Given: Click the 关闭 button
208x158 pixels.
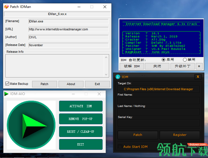Looking at the screenshot, I should 157,66.
